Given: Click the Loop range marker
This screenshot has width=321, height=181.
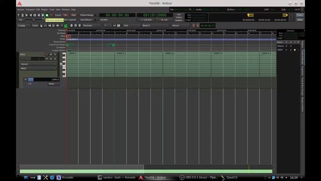Looking at the screenshot, I should tap(70, 45).
